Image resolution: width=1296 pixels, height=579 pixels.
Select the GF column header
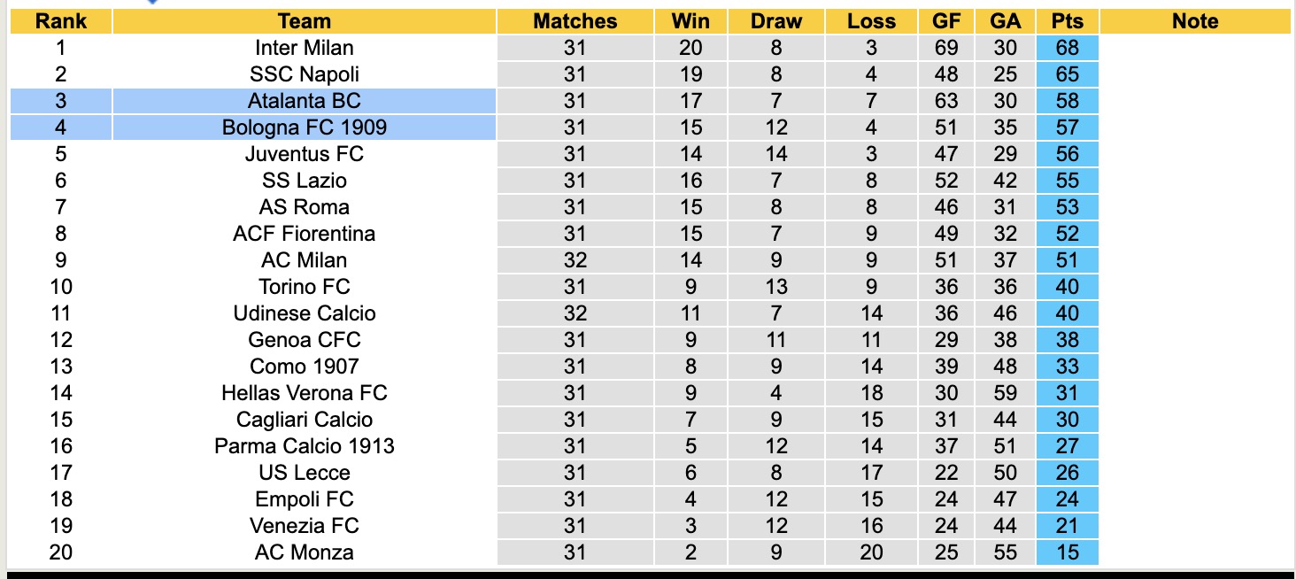946,21
